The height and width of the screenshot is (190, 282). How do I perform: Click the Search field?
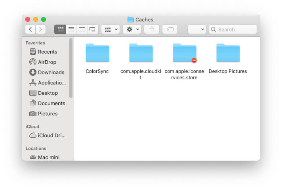pos(233,29)
